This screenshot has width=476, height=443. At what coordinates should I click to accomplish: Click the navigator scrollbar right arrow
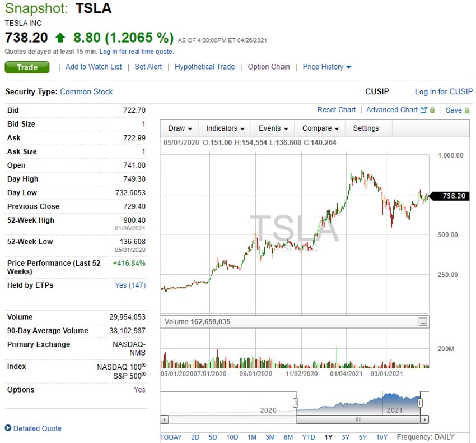tap(424, 420)
